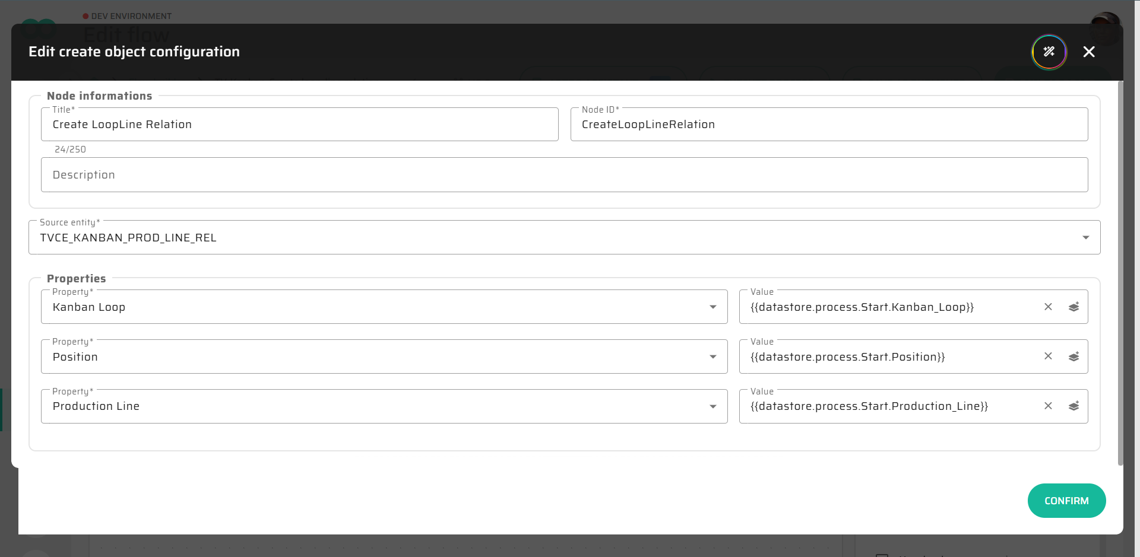
Task: Expand the Source entity dropdown
Action: click(x=1085, y=237)
